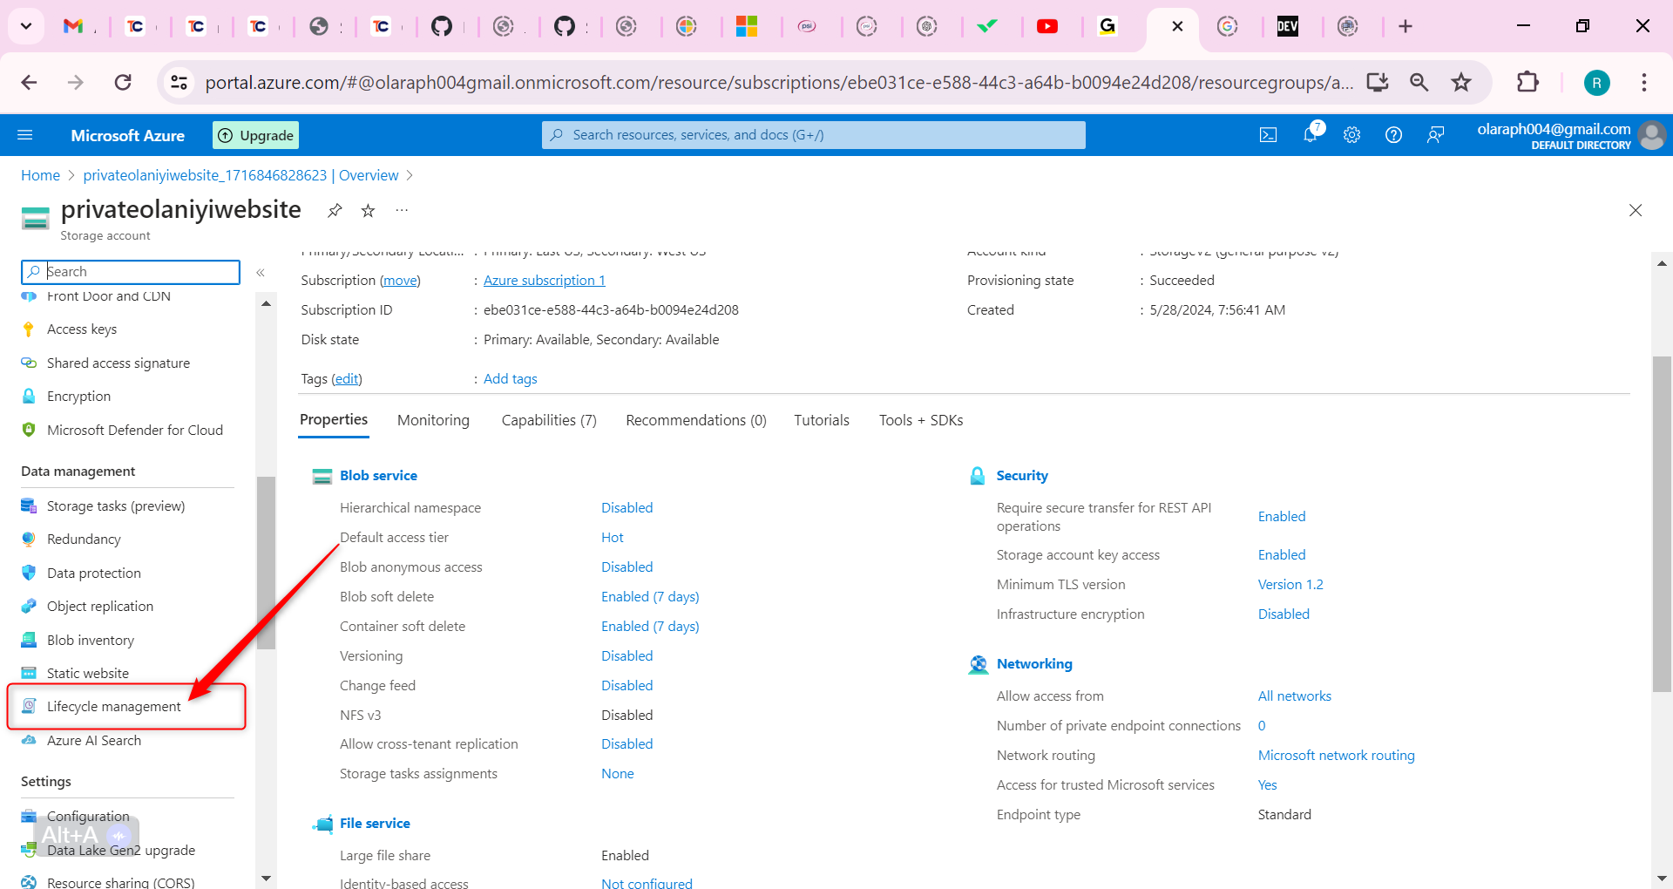Open the browser tab search chevron
The image size is (1673, 889).
click(25, 26)
